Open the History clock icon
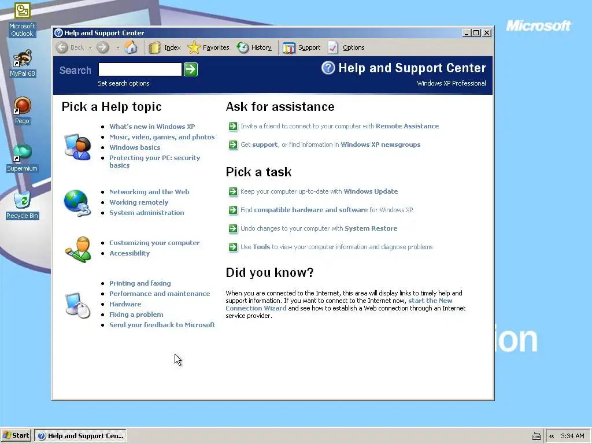 [242, 47]
